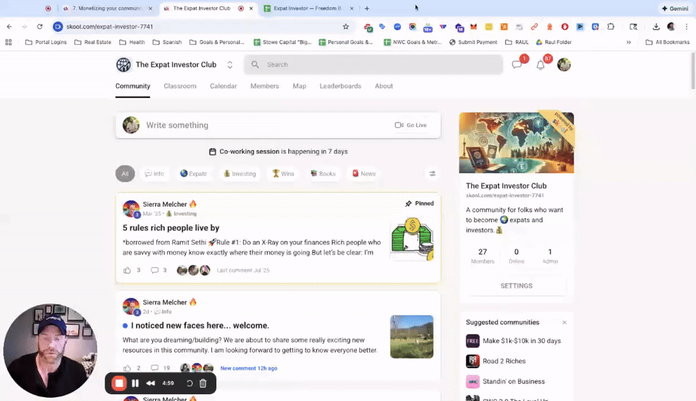Viewport: 696px width, 401px height.
Task: Bookmark this page with the star icon
Action: click(x=346, y=27)
